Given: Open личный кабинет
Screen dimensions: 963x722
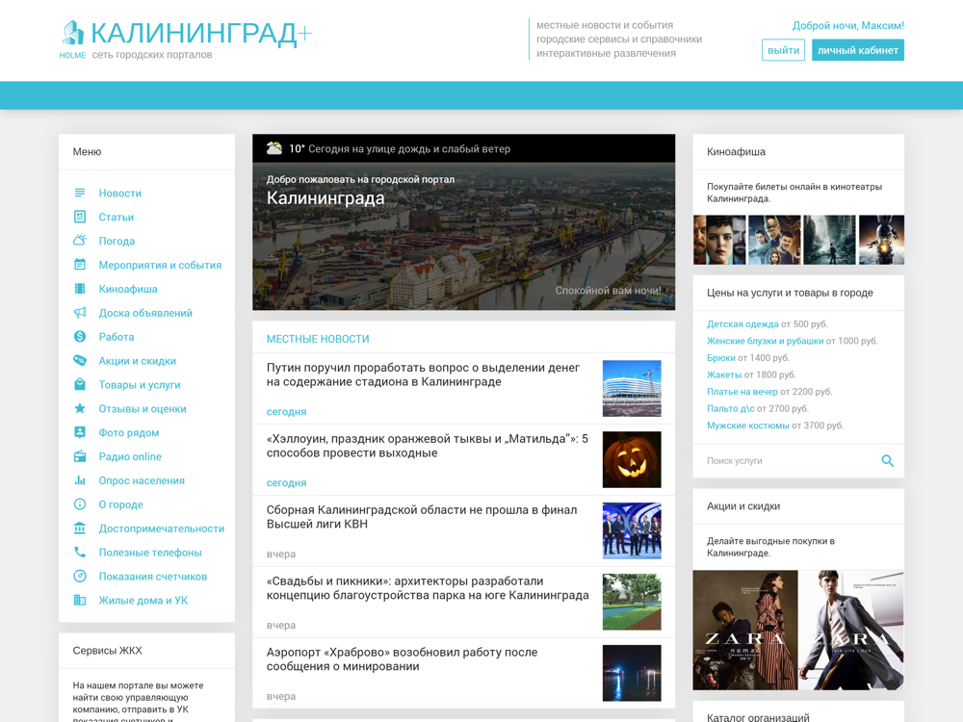Looking at the screenshot, I should pyautogui.click(x=858, y=50).
